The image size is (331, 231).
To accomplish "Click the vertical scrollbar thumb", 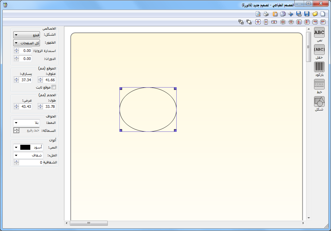I will point(309,47).
